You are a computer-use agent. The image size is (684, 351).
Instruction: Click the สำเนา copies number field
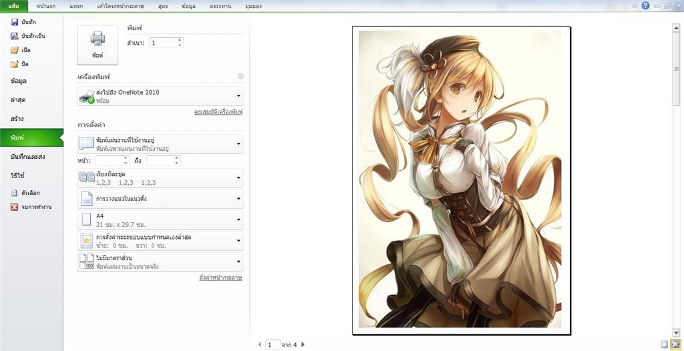(x=163, y=43)
